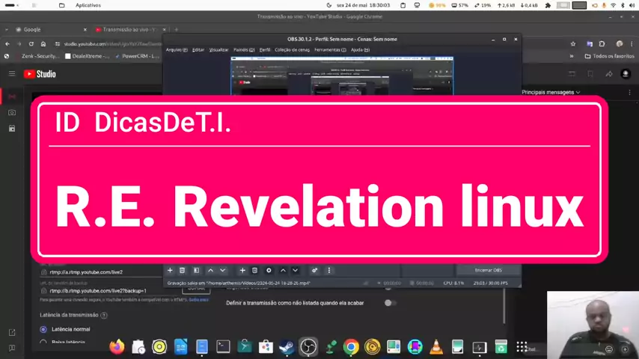
Task: Switch to the Google browser tab
Action: (45, 30)
